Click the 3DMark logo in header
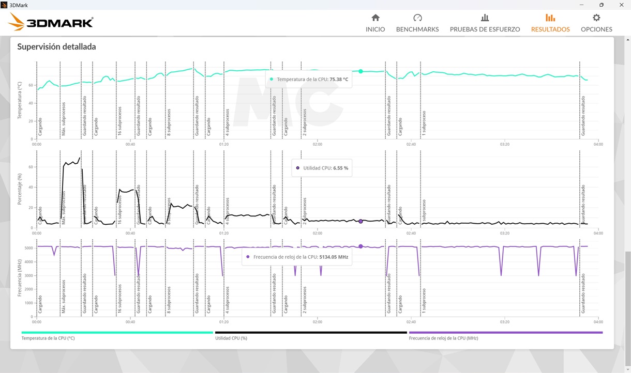This screenshot has width=631, height=373. click(51, 22)
